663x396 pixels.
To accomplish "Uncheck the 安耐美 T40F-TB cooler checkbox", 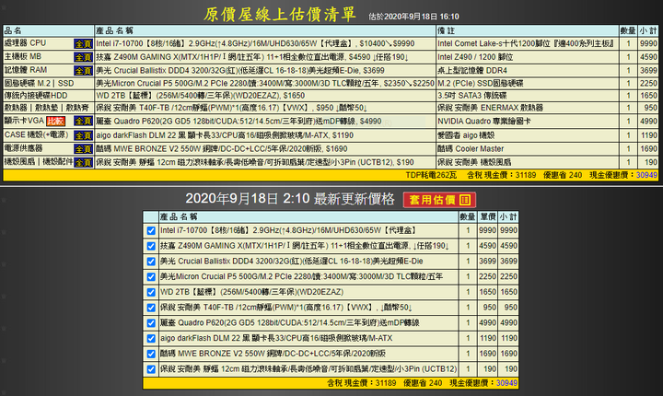I will coord(151,308).
